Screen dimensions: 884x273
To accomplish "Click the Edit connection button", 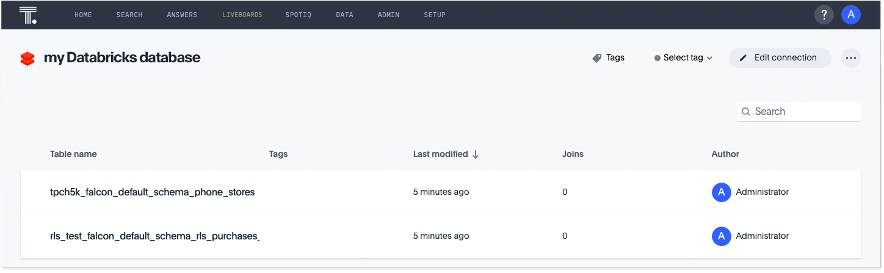I will point(780,58).
